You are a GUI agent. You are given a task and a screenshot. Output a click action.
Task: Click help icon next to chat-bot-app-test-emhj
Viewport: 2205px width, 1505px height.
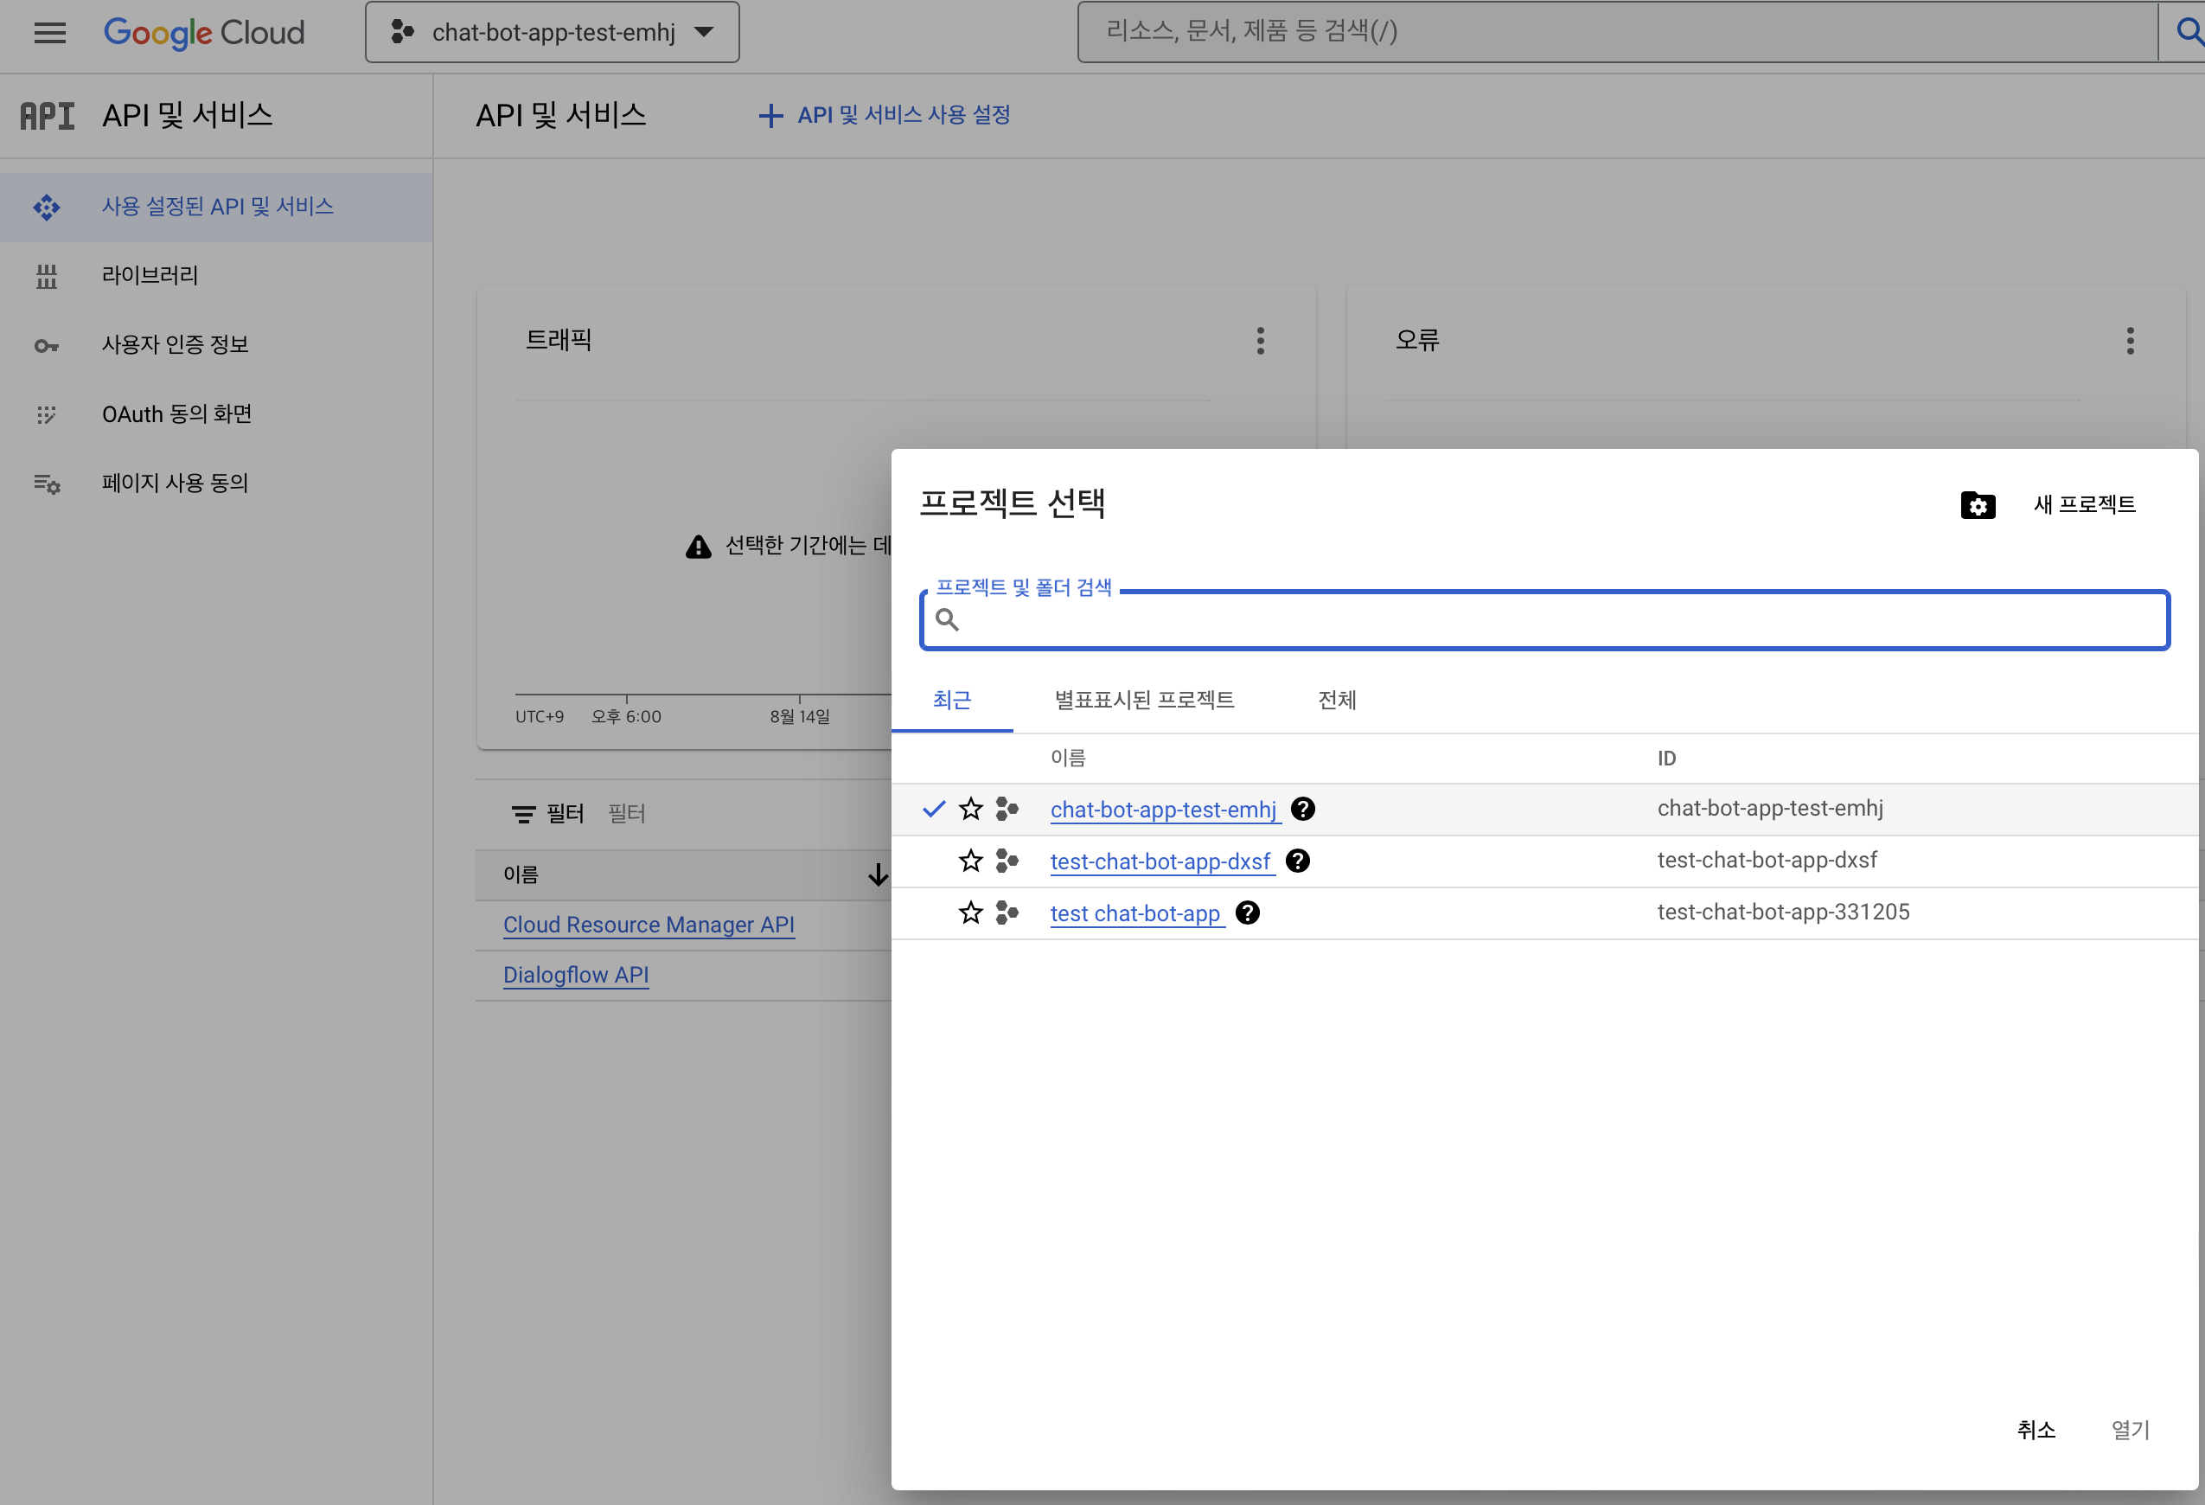[1303, 810]
